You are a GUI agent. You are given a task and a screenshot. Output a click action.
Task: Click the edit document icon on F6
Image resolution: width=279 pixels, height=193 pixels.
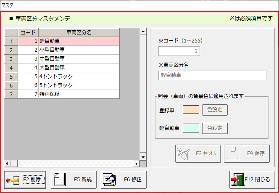109,180
